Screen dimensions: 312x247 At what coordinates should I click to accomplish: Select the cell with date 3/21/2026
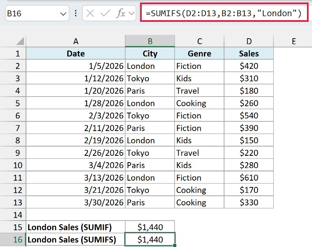76,190
